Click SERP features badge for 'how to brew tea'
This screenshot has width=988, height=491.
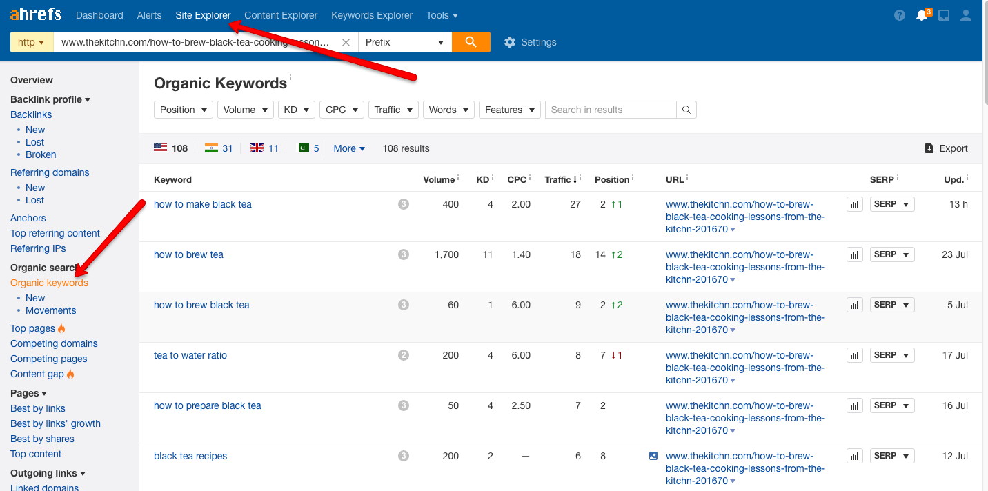coord(404,254)
